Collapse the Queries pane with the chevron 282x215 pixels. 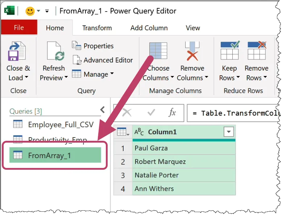[103, 109]
